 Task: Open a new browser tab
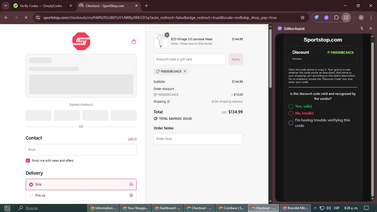coord(146,6)
